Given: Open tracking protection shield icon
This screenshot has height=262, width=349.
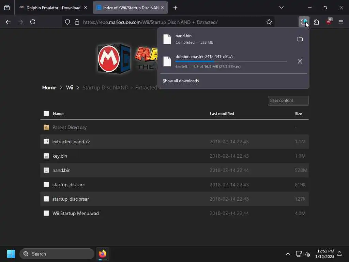Looking at the screenshot, I should coord(67,22).
